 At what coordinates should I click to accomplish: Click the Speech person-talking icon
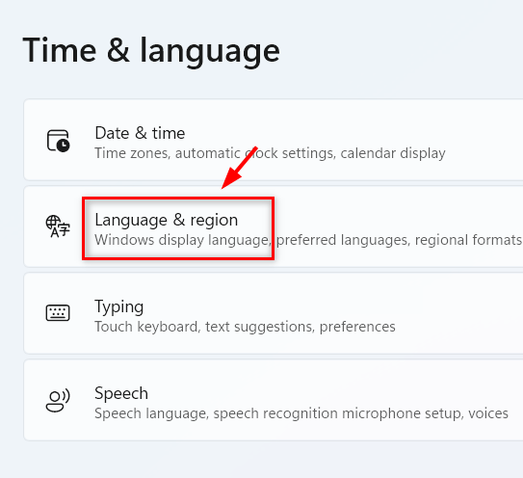58,400
